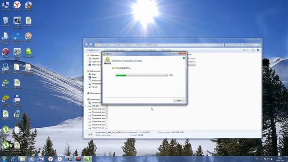Image resolution: width=288 pixels, height=162 pixels.
Task: Select Изображения library in Explorer sidebar
Action: click(95, 84)
